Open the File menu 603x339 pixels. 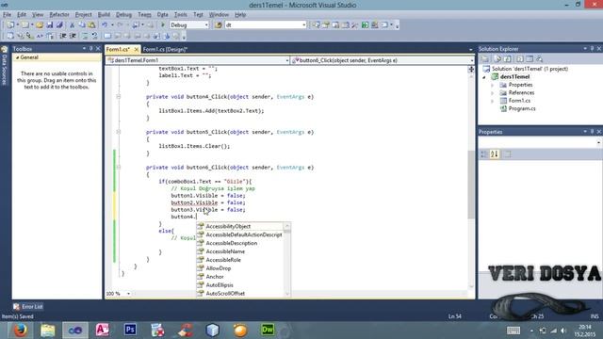pos(7,15)
